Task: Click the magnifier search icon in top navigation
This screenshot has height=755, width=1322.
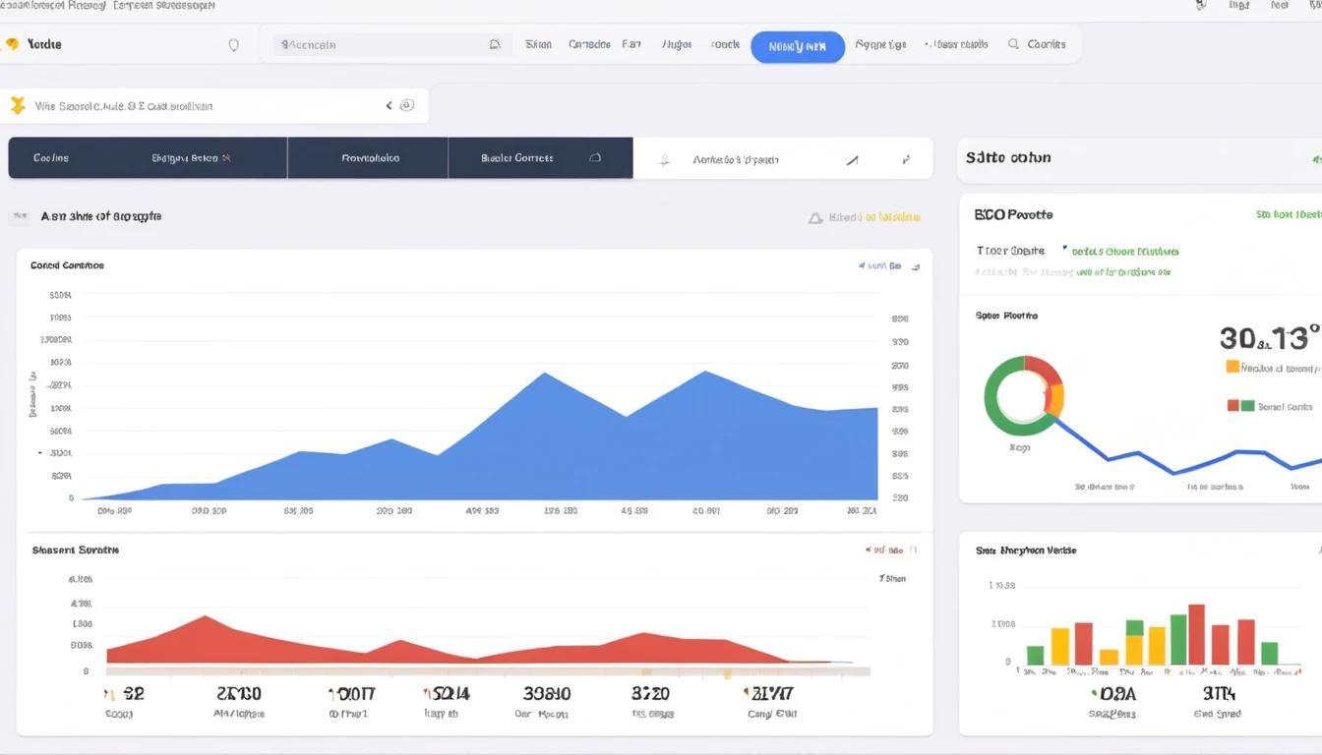Action: 1013,44
